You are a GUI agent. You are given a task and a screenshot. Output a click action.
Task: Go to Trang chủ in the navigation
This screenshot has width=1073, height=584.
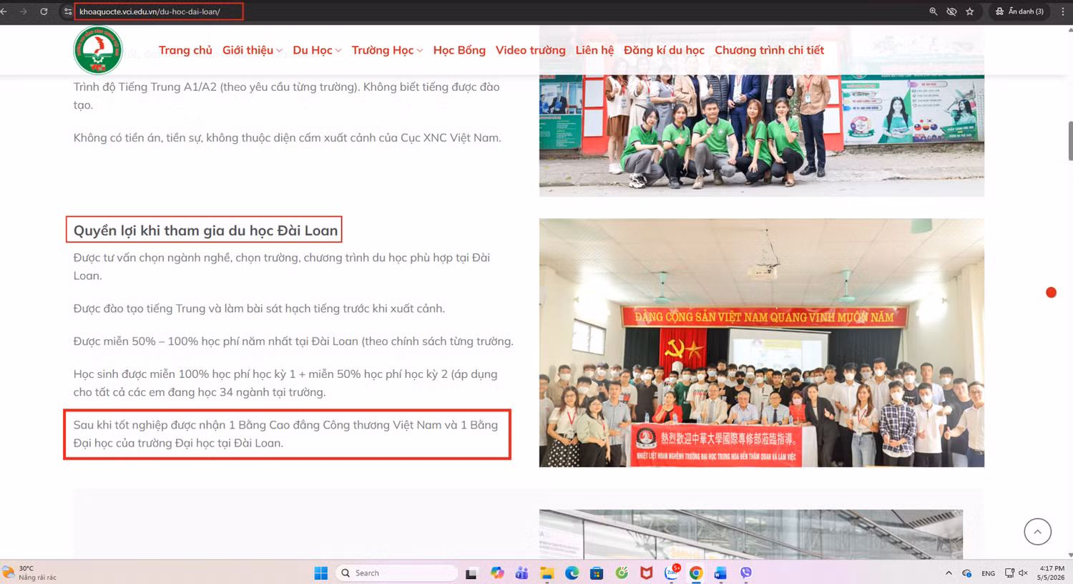point(185,50)
